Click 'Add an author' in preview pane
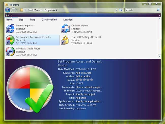 click(83, 76)
